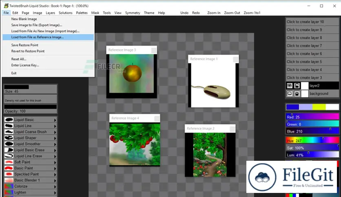Select the Basic Paint brush icon

pyautogui.click(x=9, y=168)
